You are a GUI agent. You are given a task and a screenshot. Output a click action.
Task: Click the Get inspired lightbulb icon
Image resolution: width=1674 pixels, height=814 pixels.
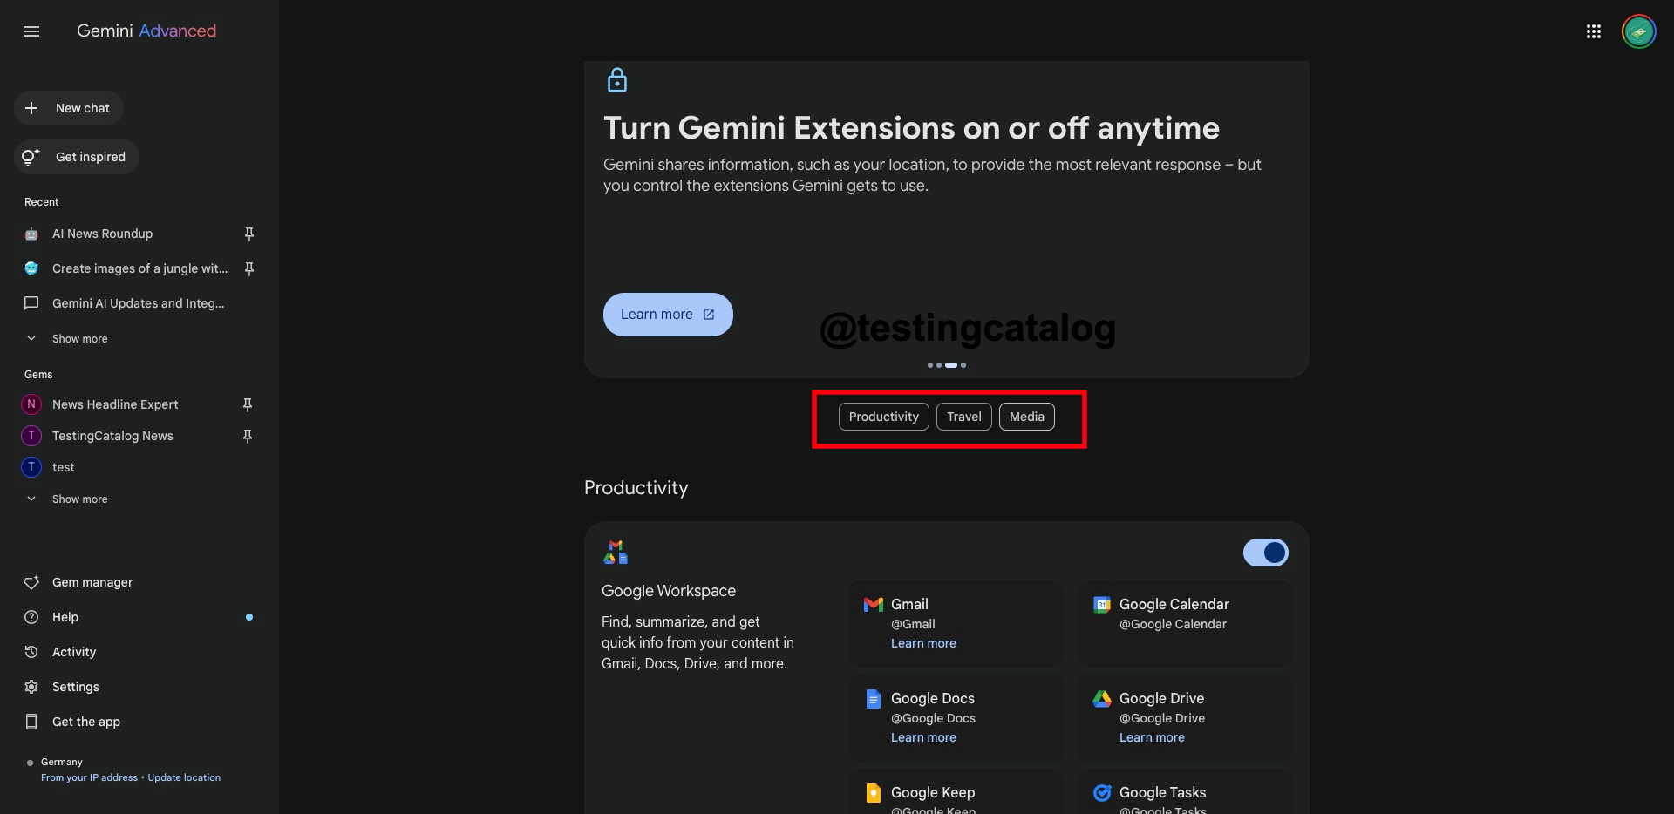pyautogui.click(x=31, y=157)
